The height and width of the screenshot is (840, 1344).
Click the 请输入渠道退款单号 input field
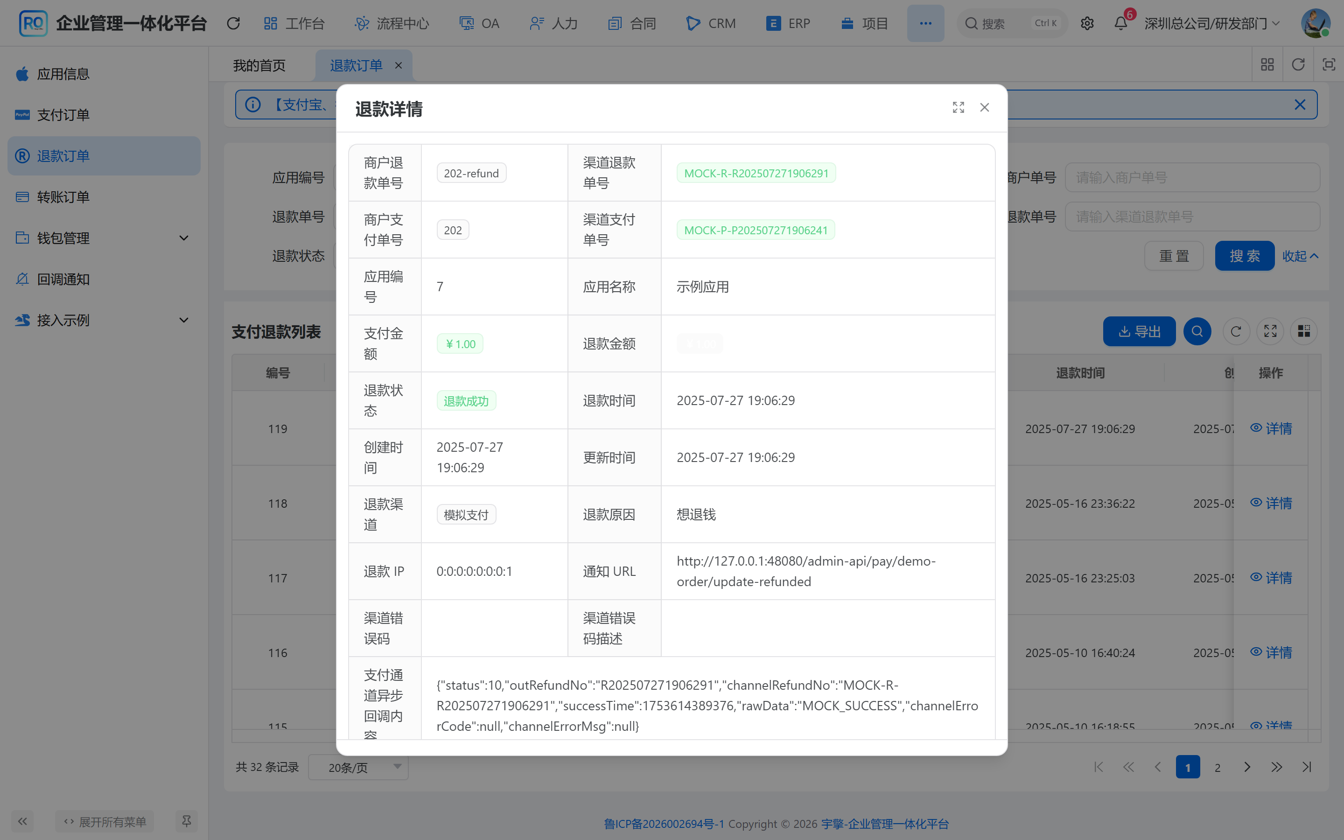point(1192,217)
